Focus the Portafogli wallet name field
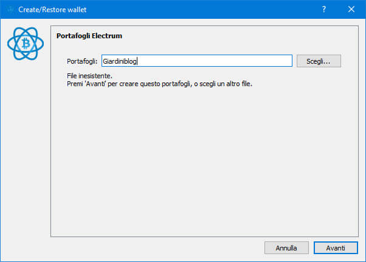 click(197, 61)
